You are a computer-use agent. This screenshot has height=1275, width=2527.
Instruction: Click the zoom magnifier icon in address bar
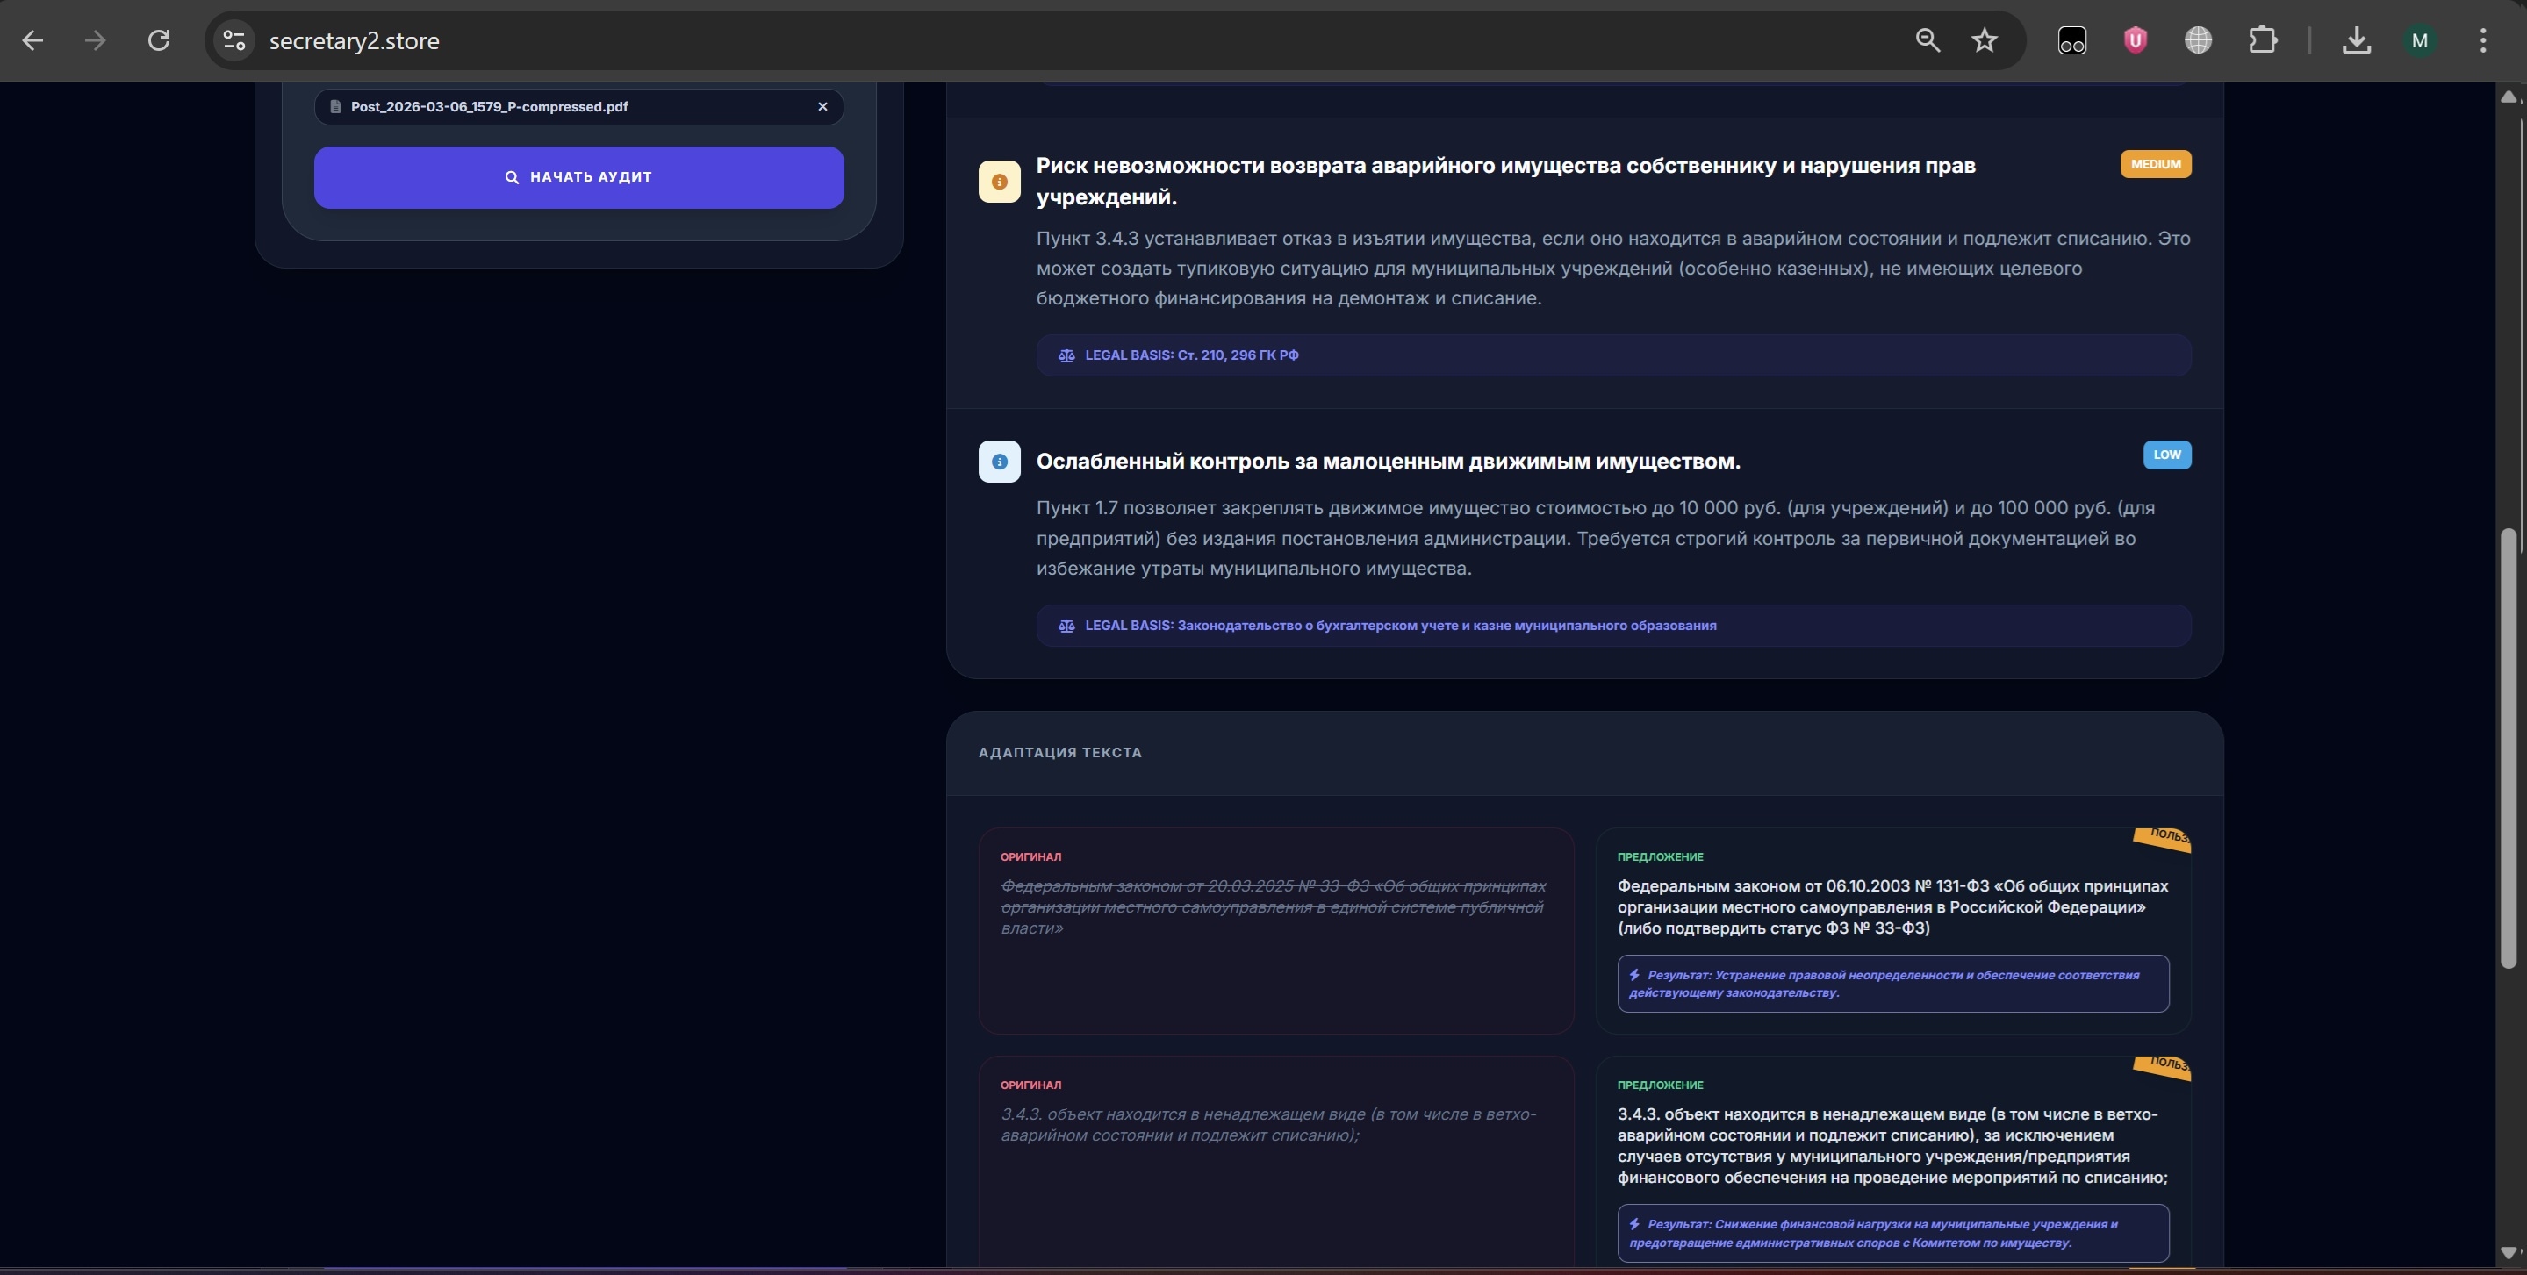(x=1927, y=40)
